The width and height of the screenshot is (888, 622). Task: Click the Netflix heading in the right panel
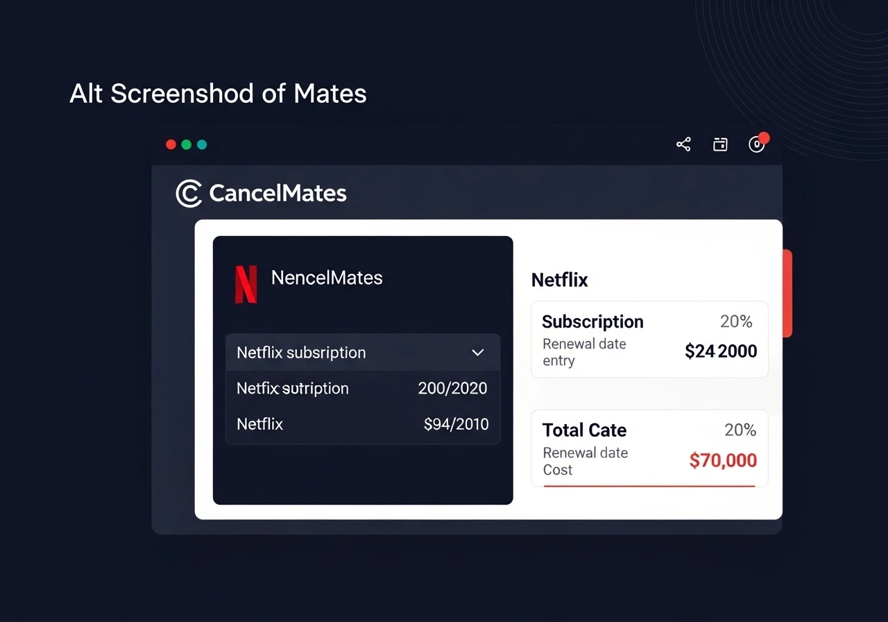coord(559,280)
